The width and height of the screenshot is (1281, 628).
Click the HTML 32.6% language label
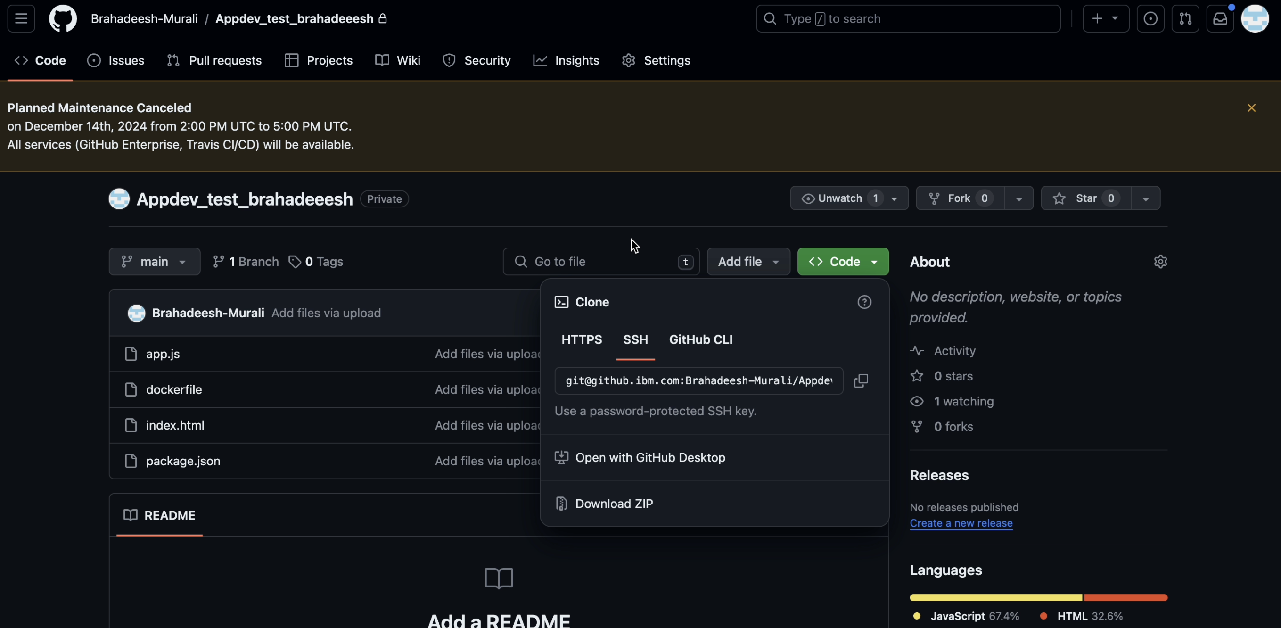pyautogui.click(x=1081, y=616)
